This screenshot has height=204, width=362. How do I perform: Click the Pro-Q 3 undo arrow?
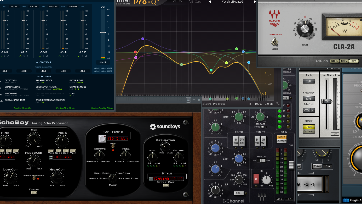pyautogui.click(x=174, y=2)
